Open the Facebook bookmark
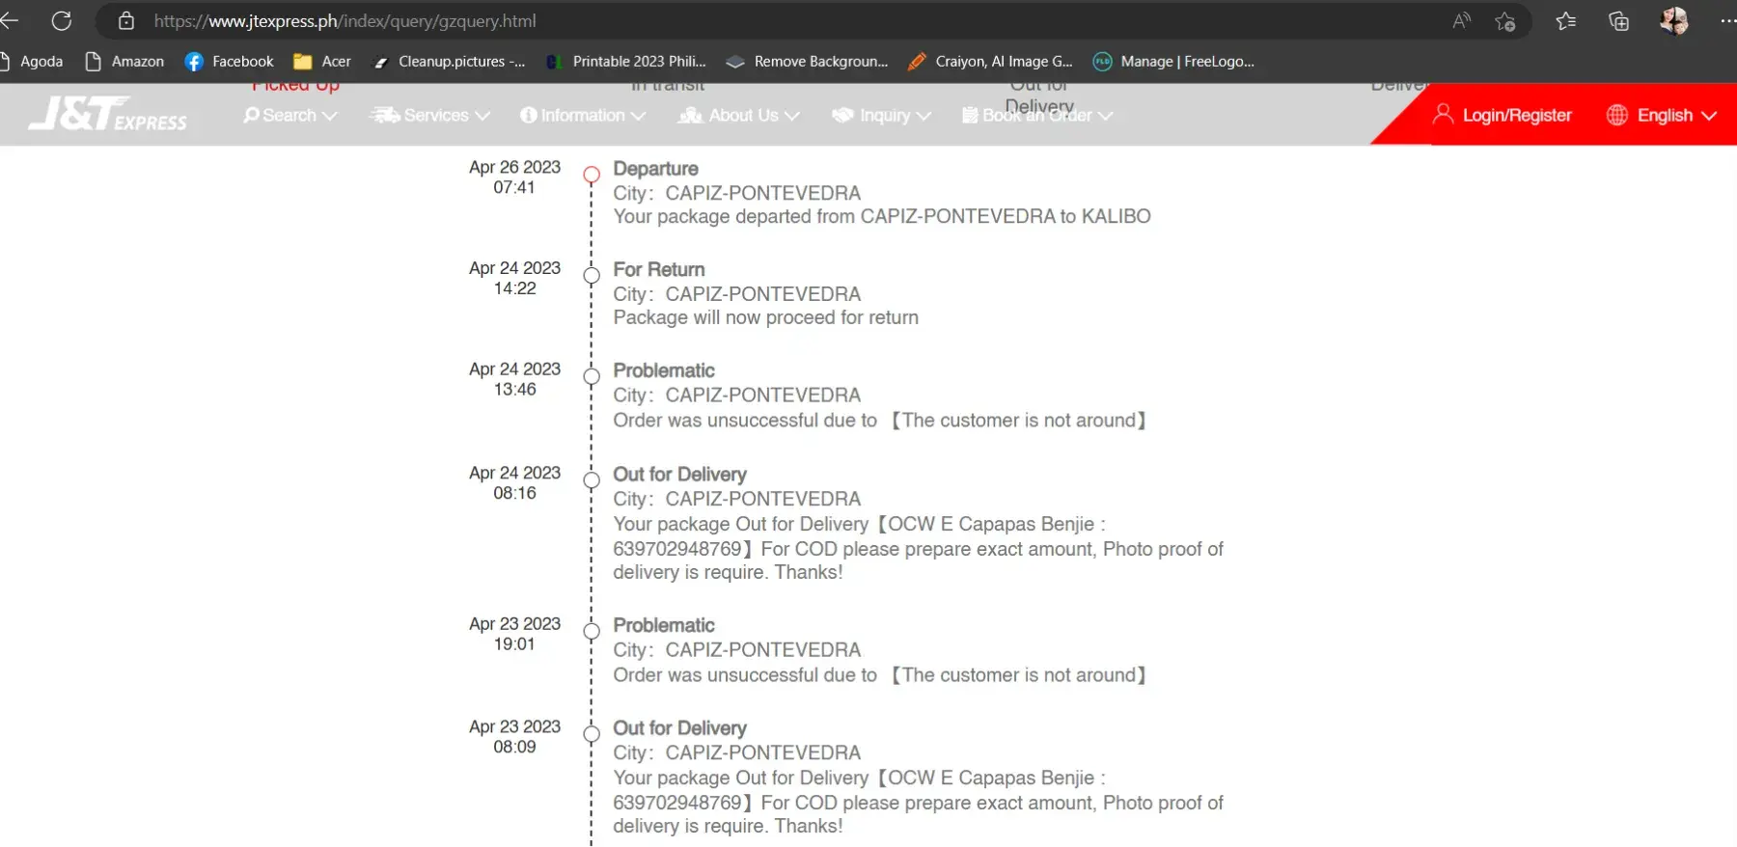The image size is (1737, 847). 229,62
